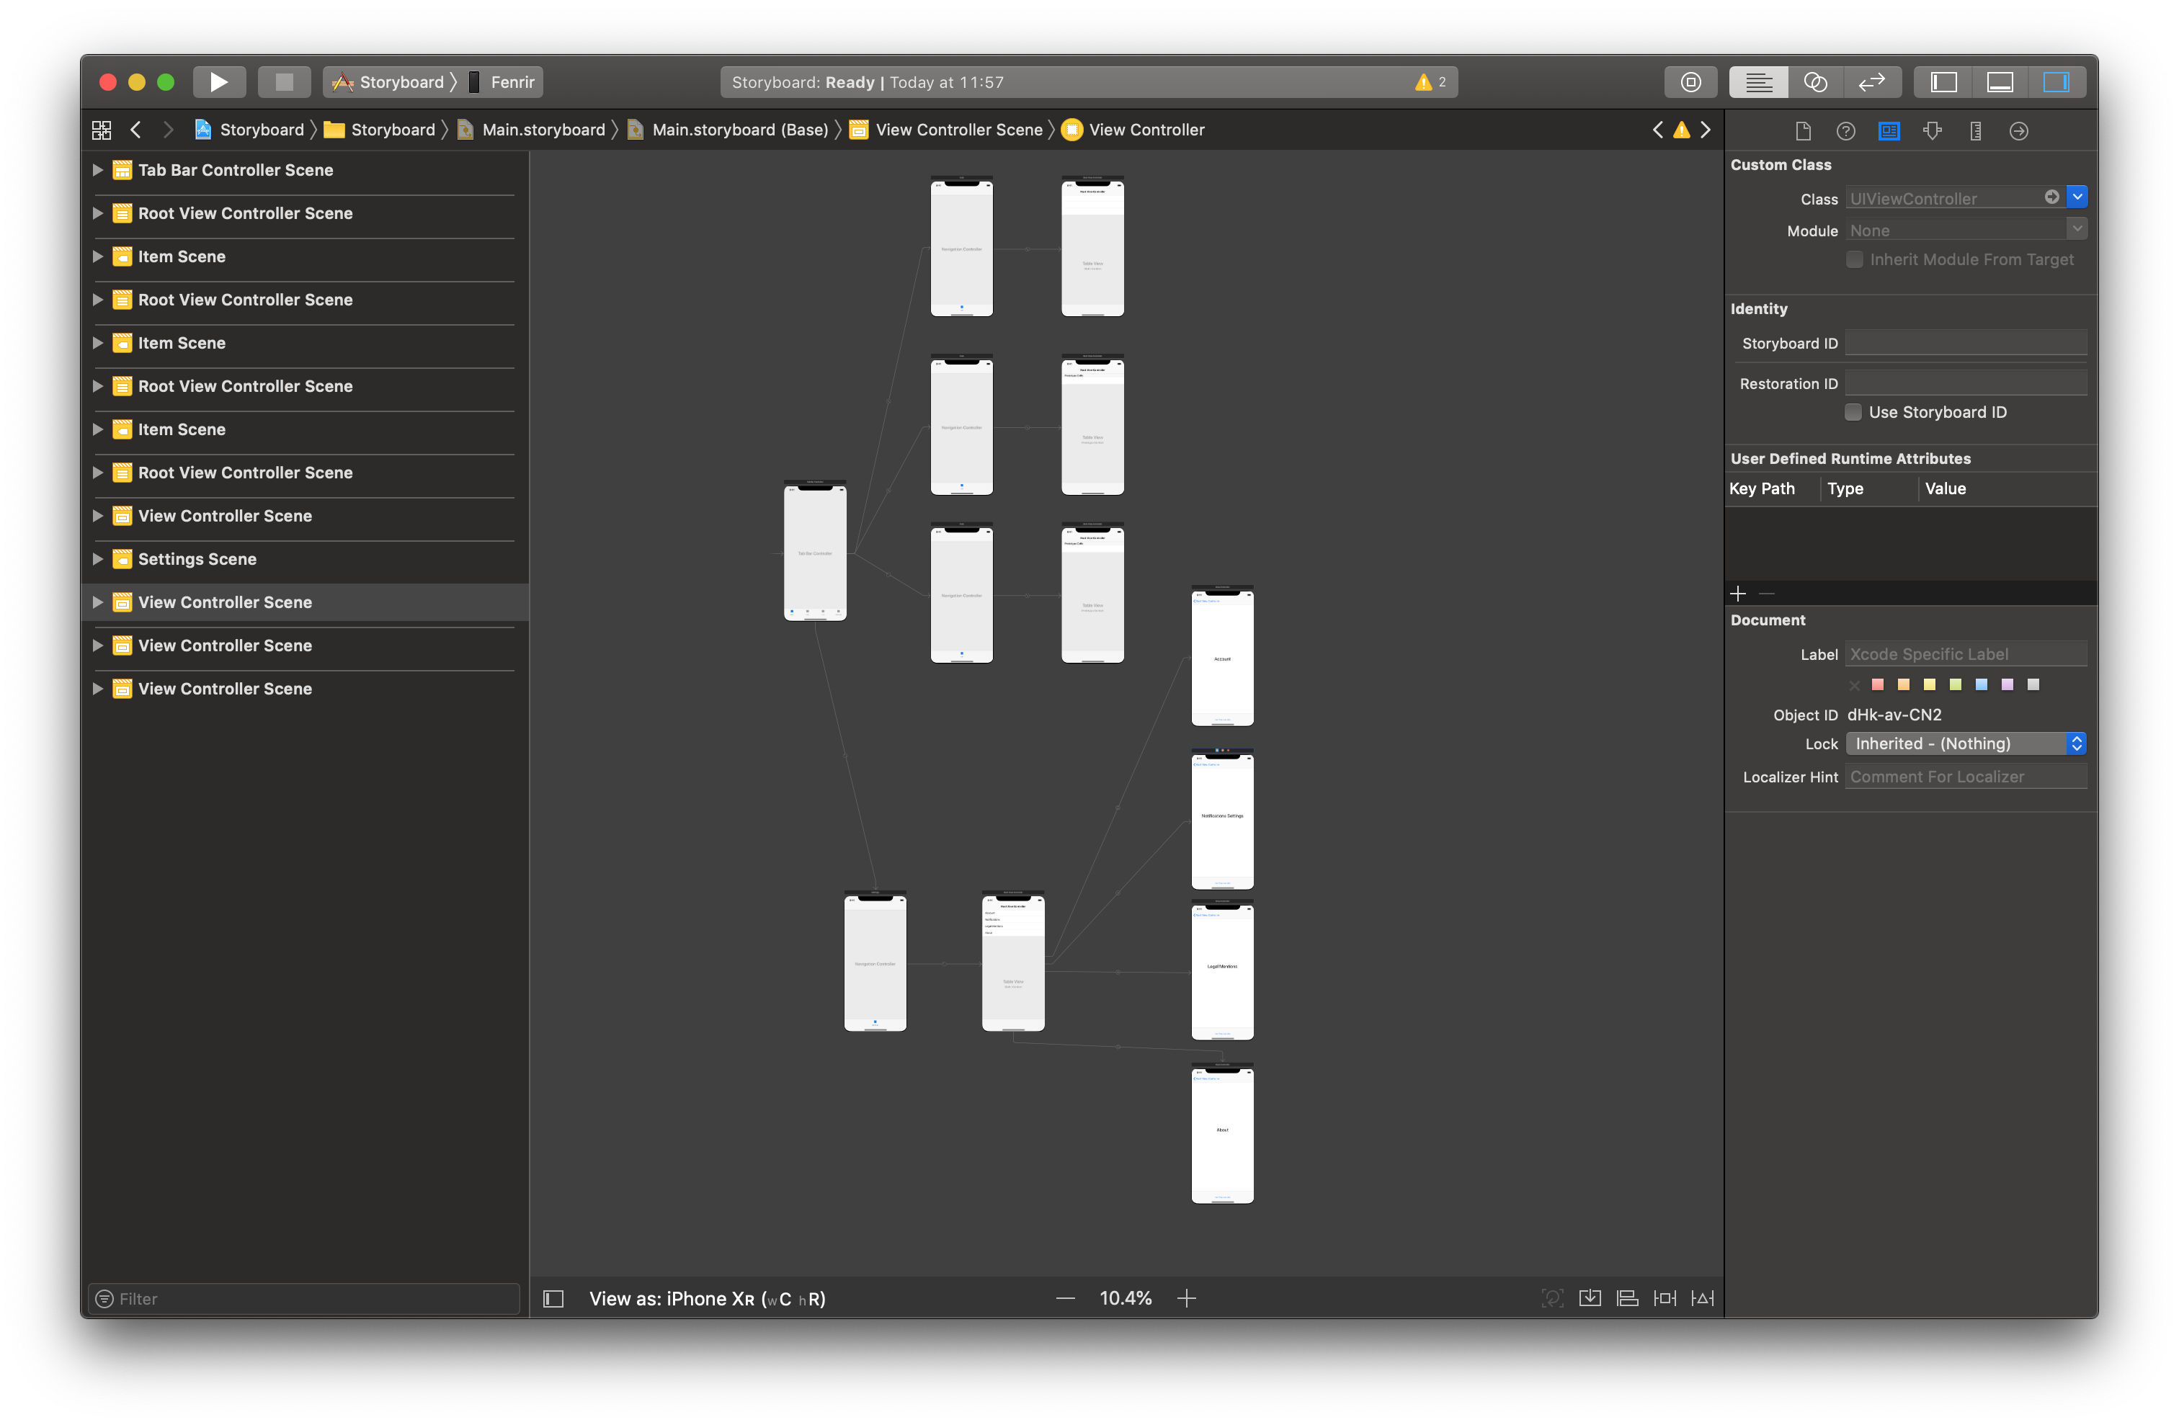
Task: Toggle the document outline visibility
Action: (553, 1297)
